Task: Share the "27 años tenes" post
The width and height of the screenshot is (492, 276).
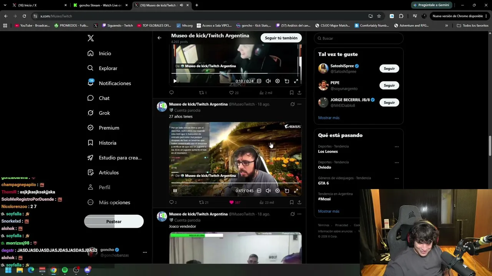Action: (299, 202)
